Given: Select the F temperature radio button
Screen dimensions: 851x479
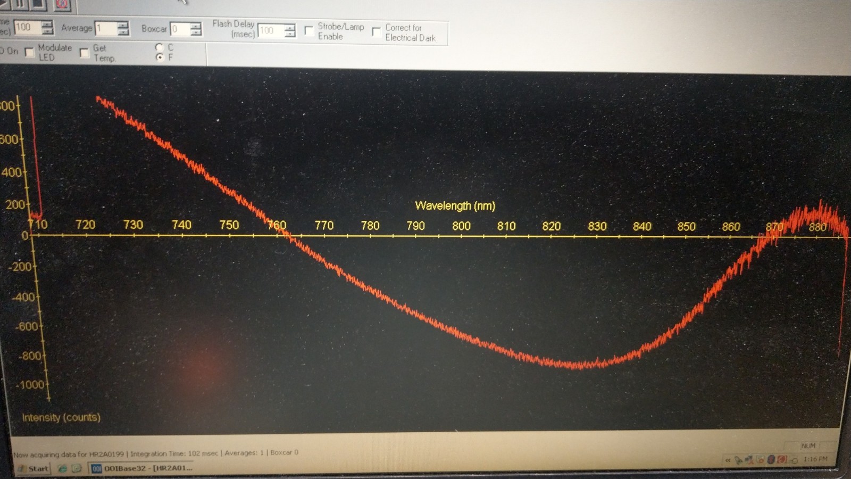Looking at the screenshot, I should pos(160,57).
